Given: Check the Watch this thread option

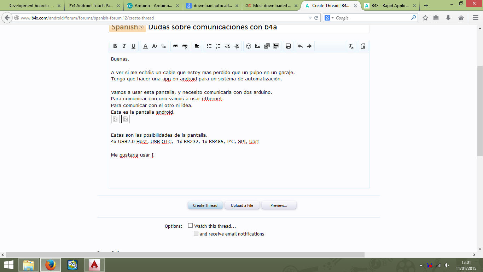Looking at the screenshot, I should [x=191, y=226].
